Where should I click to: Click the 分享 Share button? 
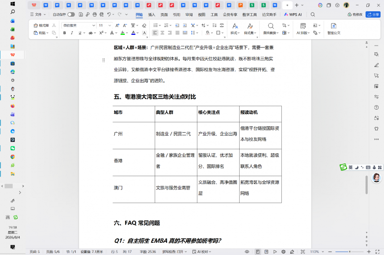[x=373, y=15]
